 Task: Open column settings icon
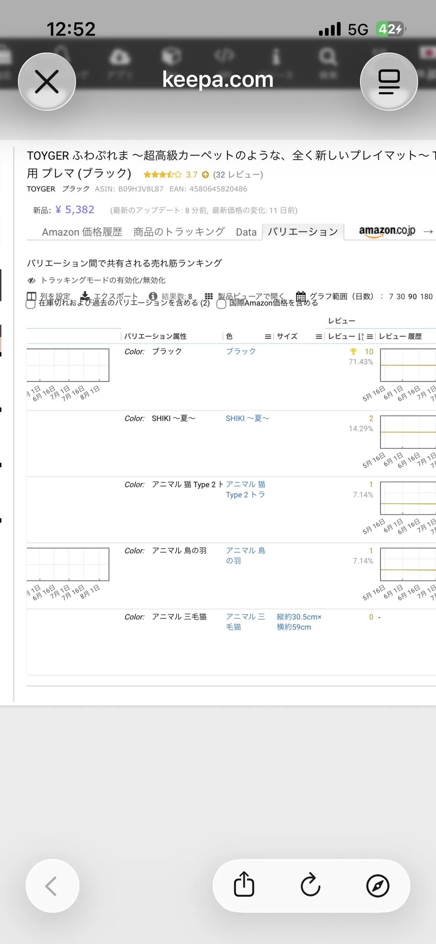pyautogui.click(x=31, y=296)
